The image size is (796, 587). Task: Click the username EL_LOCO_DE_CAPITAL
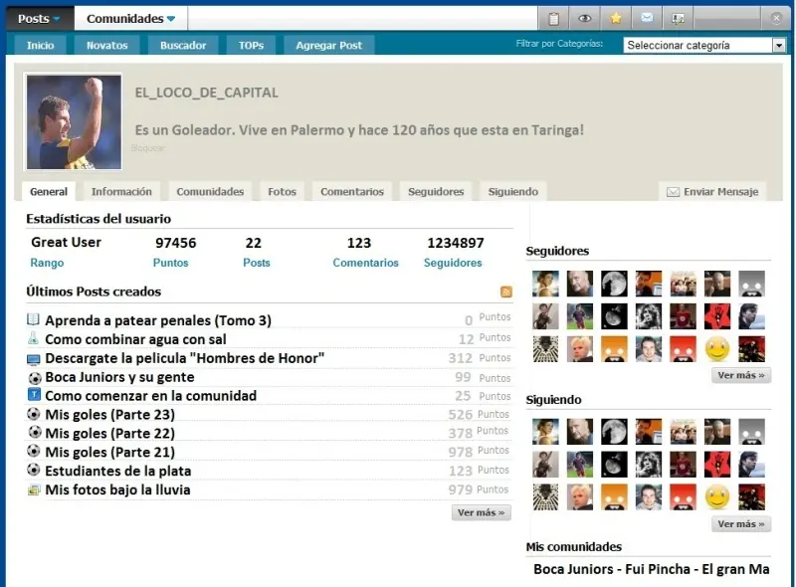point(207,93)
